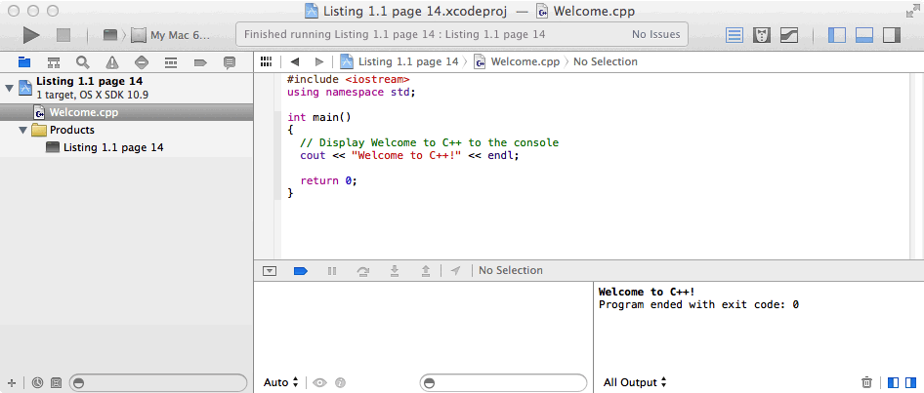Open the Symbol navigator tab
The width and height of the screenshot is (924, 393).
coord(54,61)
